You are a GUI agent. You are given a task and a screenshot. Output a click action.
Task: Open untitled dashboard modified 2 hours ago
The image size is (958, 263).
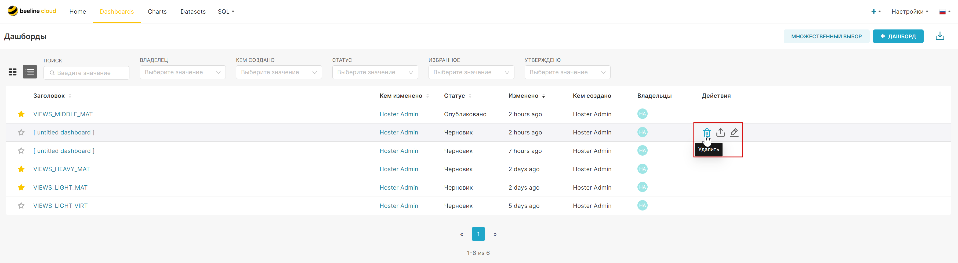click(x=64, y=132)
